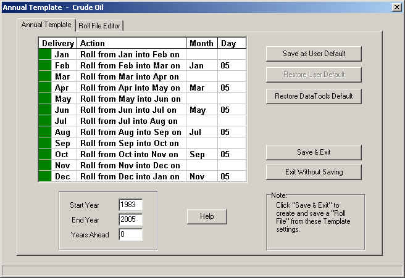Select 'Roll from Aug into Sep on' action
Viewport: 405px width, 278px height.
[x=132, y=132]
